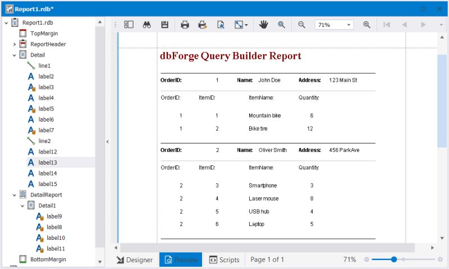
Task: Click the Oliver Smith name value
Action: 273,150
